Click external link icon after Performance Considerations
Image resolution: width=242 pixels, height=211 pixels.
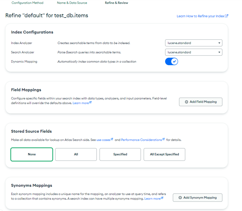(164, 139)
